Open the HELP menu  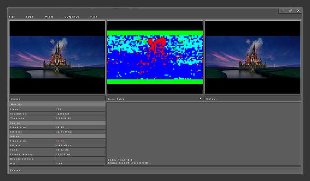point(94,17)
